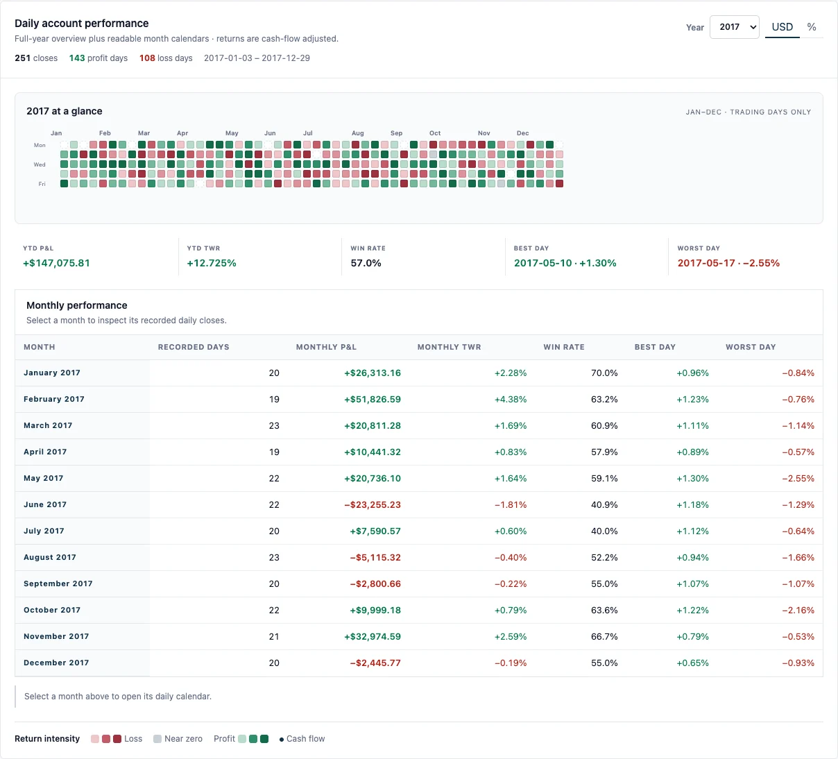
Task: Click the November 2017 TWR value +2.59%
Action: [x=511, y=637]
